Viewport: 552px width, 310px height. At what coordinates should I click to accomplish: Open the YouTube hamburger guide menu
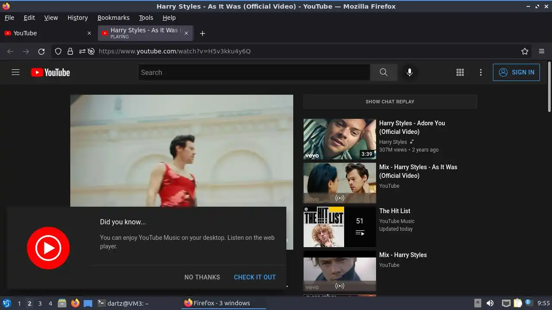click(16, 72)
